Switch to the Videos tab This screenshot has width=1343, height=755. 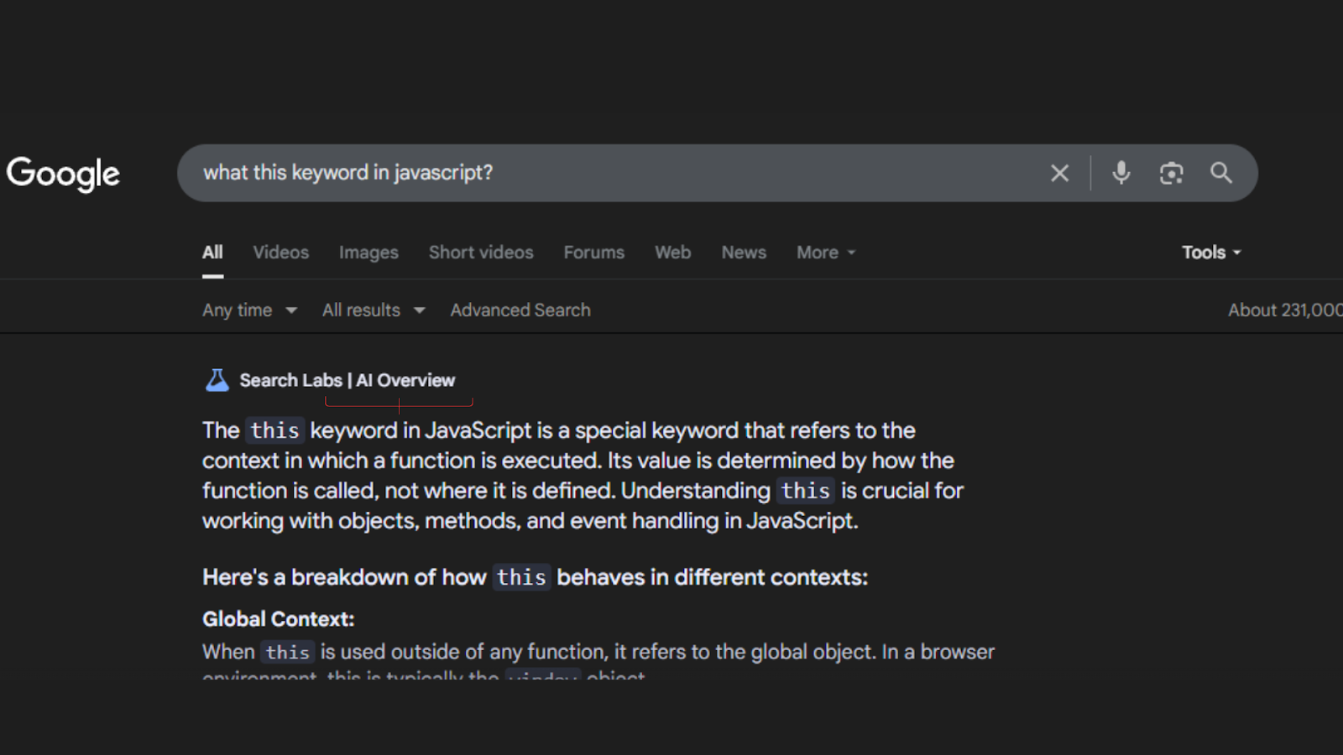281,253
